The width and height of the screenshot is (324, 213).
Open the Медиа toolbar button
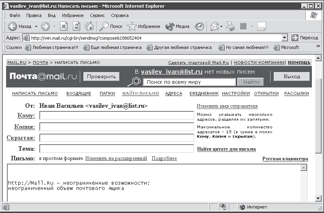[177, 26]
